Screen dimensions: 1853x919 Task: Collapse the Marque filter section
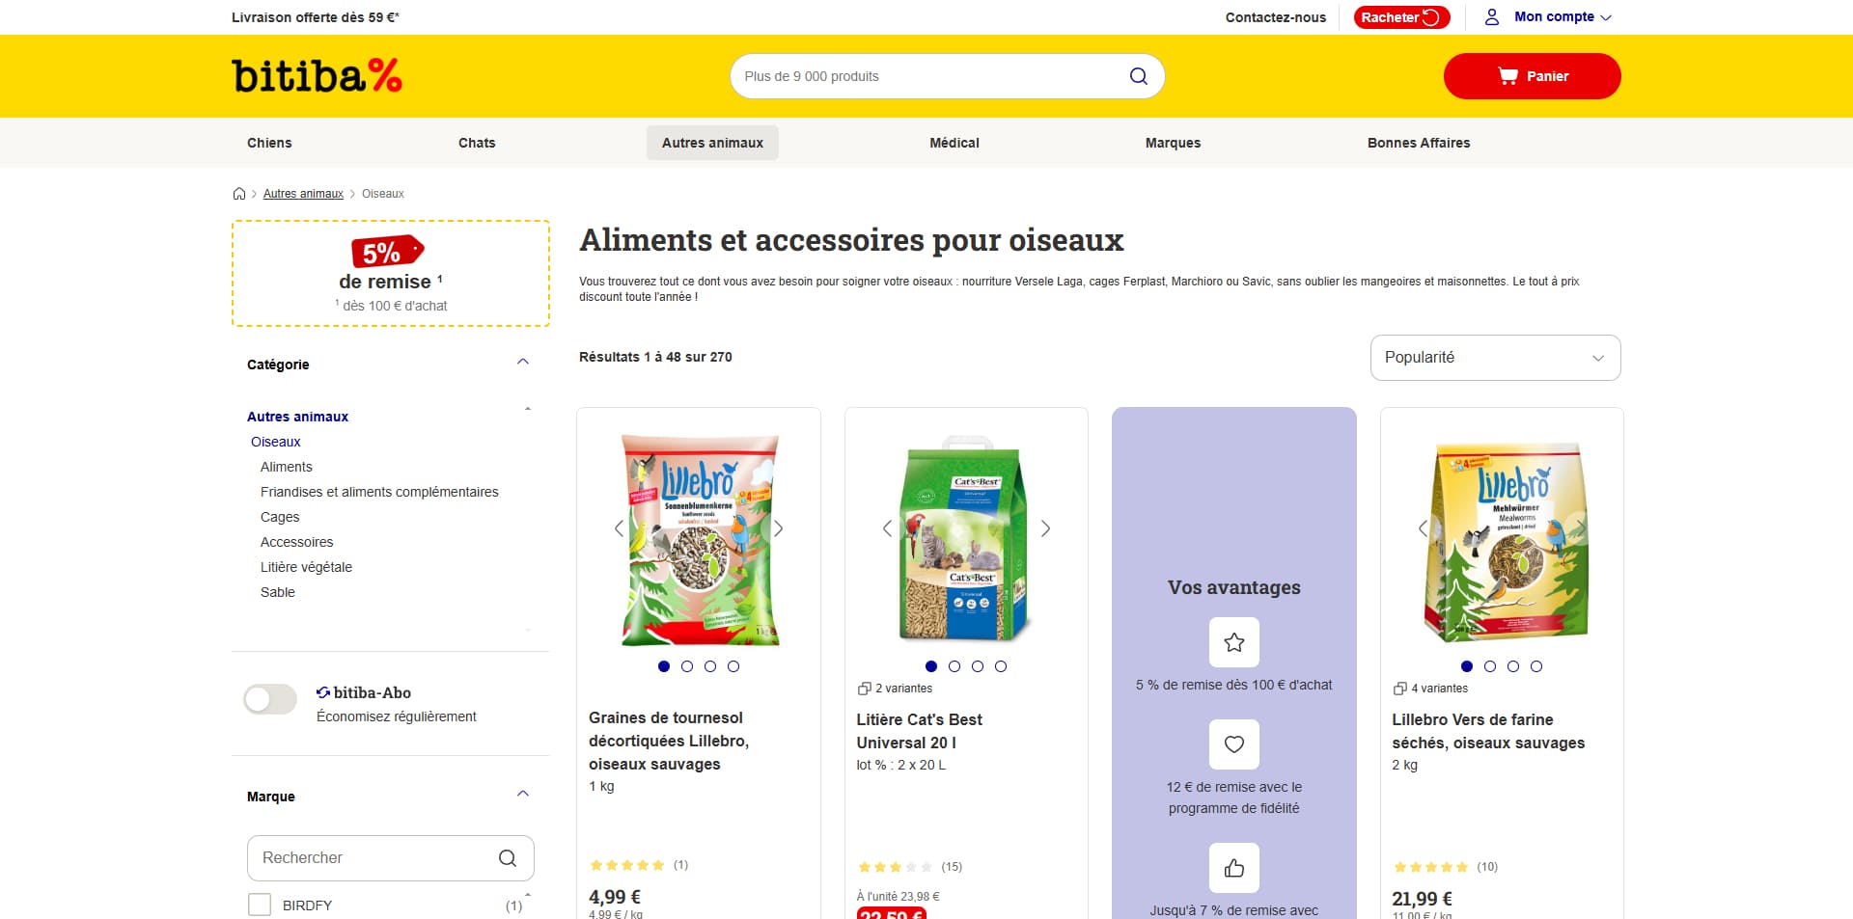[x=523, y=795]
